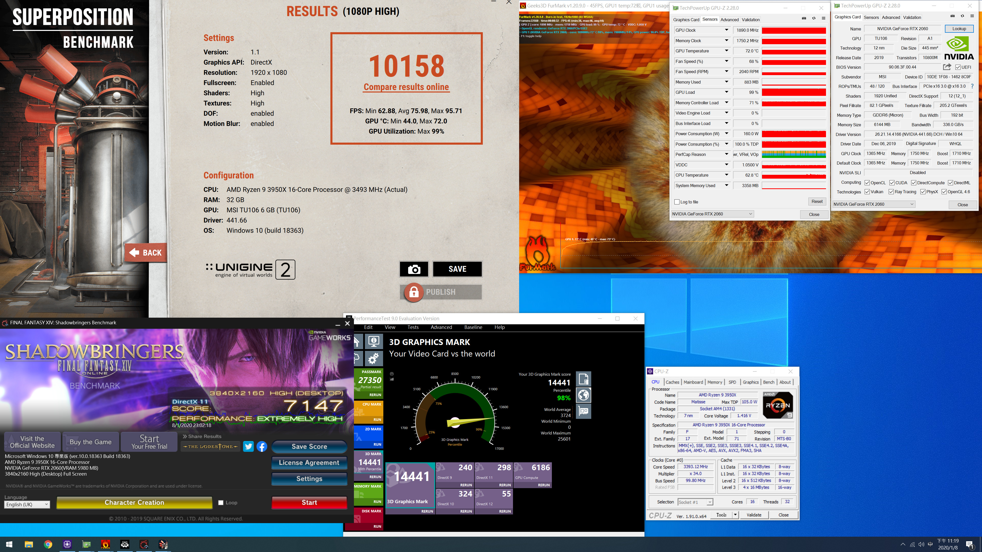Click the globe world comparison icon
This screenshot has height=552, width=982.
pyautogui.click(x=584, y=395)
